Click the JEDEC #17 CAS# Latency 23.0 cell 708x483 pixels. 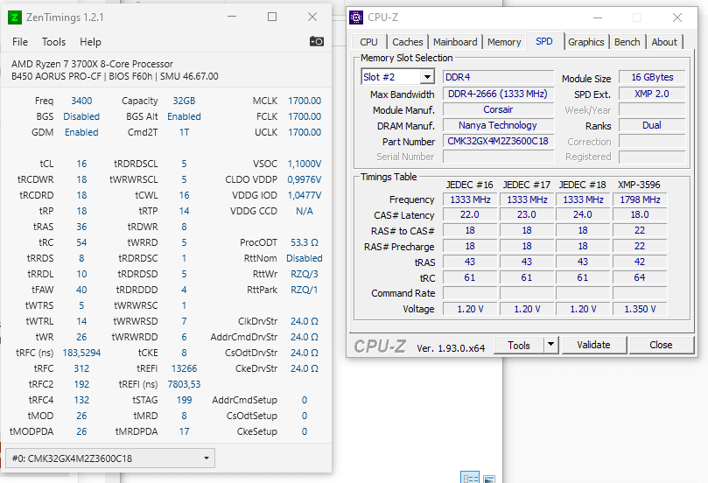(527, 215)
